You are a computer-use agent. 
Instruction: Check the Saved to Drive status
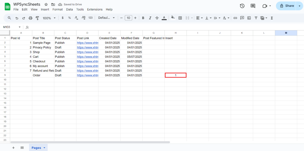coord(70,4)
